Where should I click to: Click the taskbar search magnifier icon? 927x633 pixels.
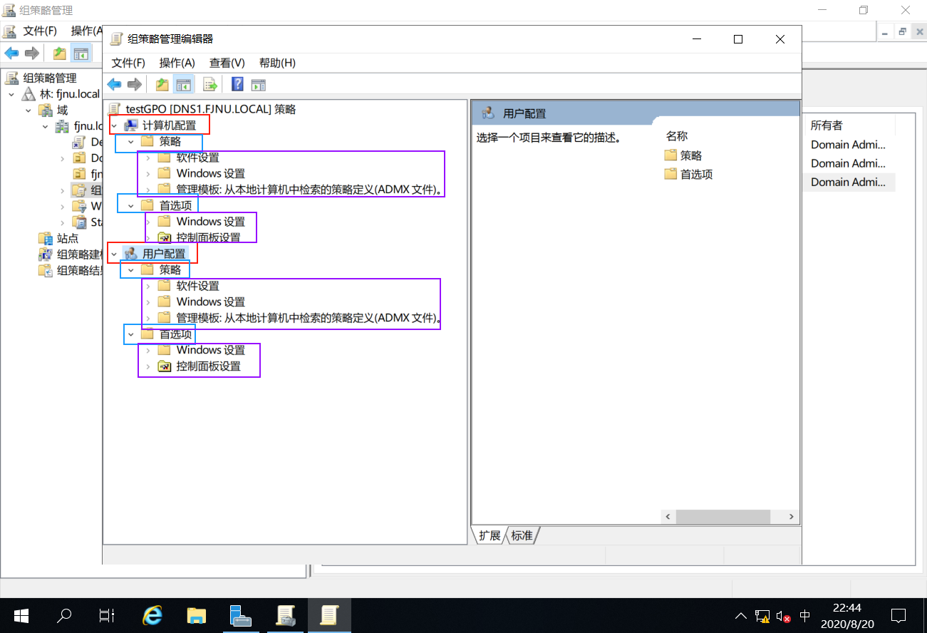(x=64, y=615)
